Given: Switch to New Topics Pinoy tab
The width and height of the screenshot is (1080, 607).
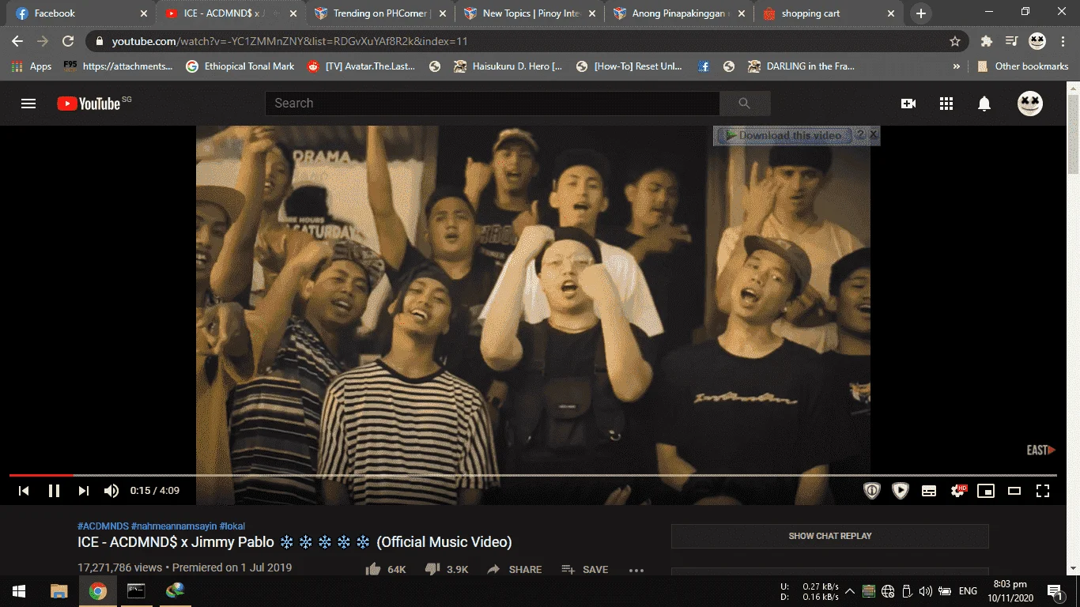Looking at the screenshot, I should (x=528, y=13).
